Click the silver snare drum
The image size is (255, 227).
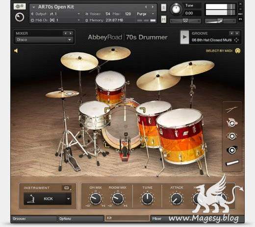[x=95, y=115]
